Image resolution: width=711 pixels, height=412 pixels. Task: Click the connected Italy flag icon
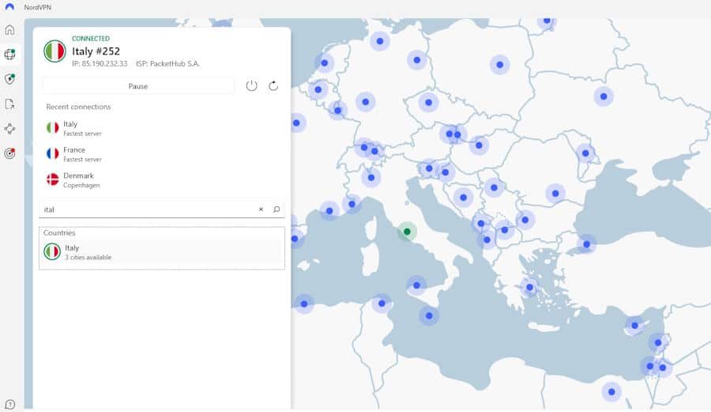click(x=55, y=51)
